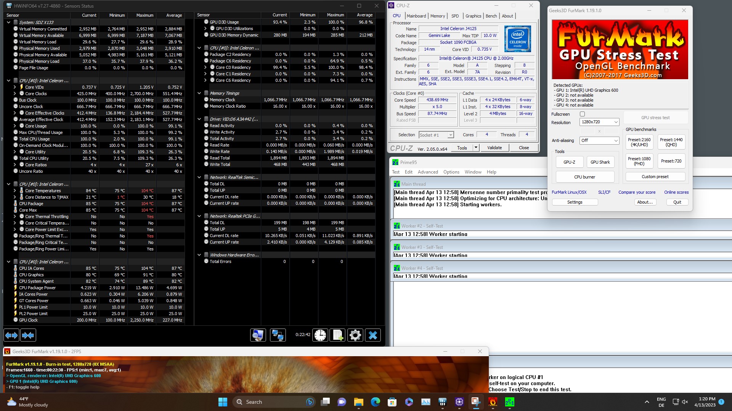Image resolution: width=732 pixels, height=411 pixels.
Task: Click FurMark CPU burner button
Action: (585, 177)
